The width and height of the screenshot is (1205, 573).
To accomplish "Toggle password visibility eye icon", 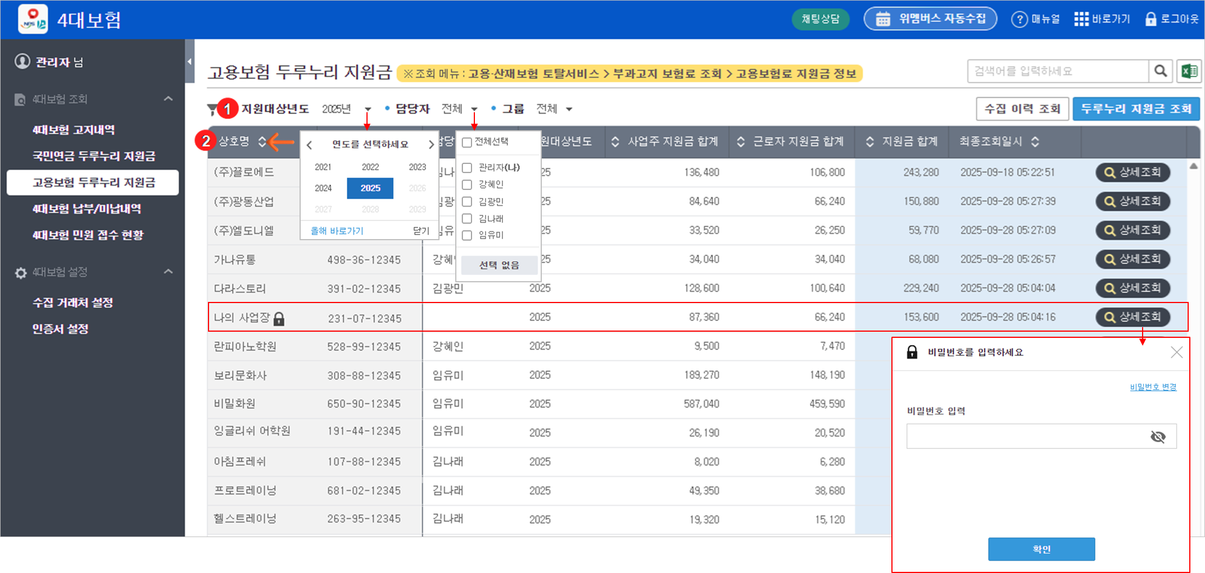I will 1158,437.
